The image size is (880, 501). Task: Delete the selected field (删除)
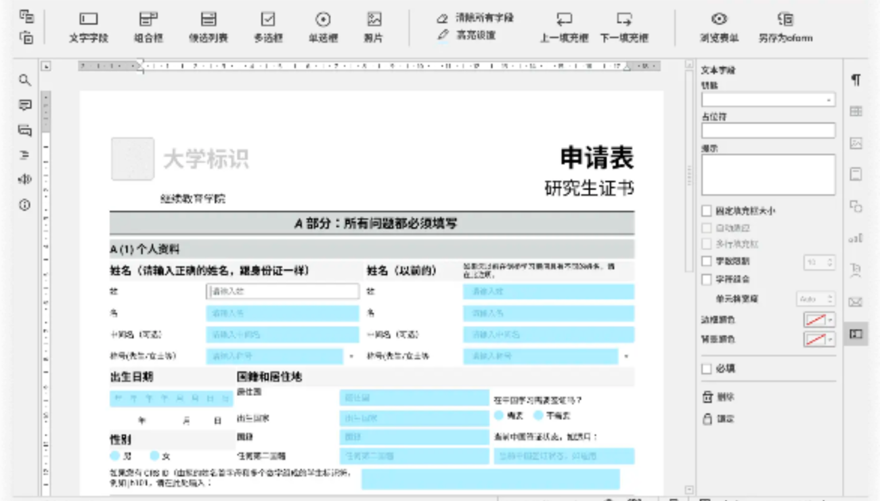click(x=719, y=397)
